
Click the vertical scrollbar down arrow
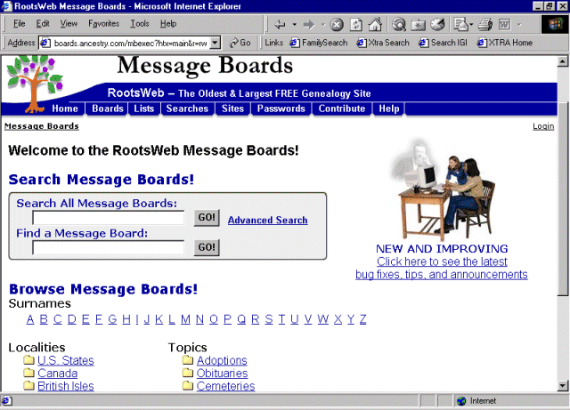(562, 386)
